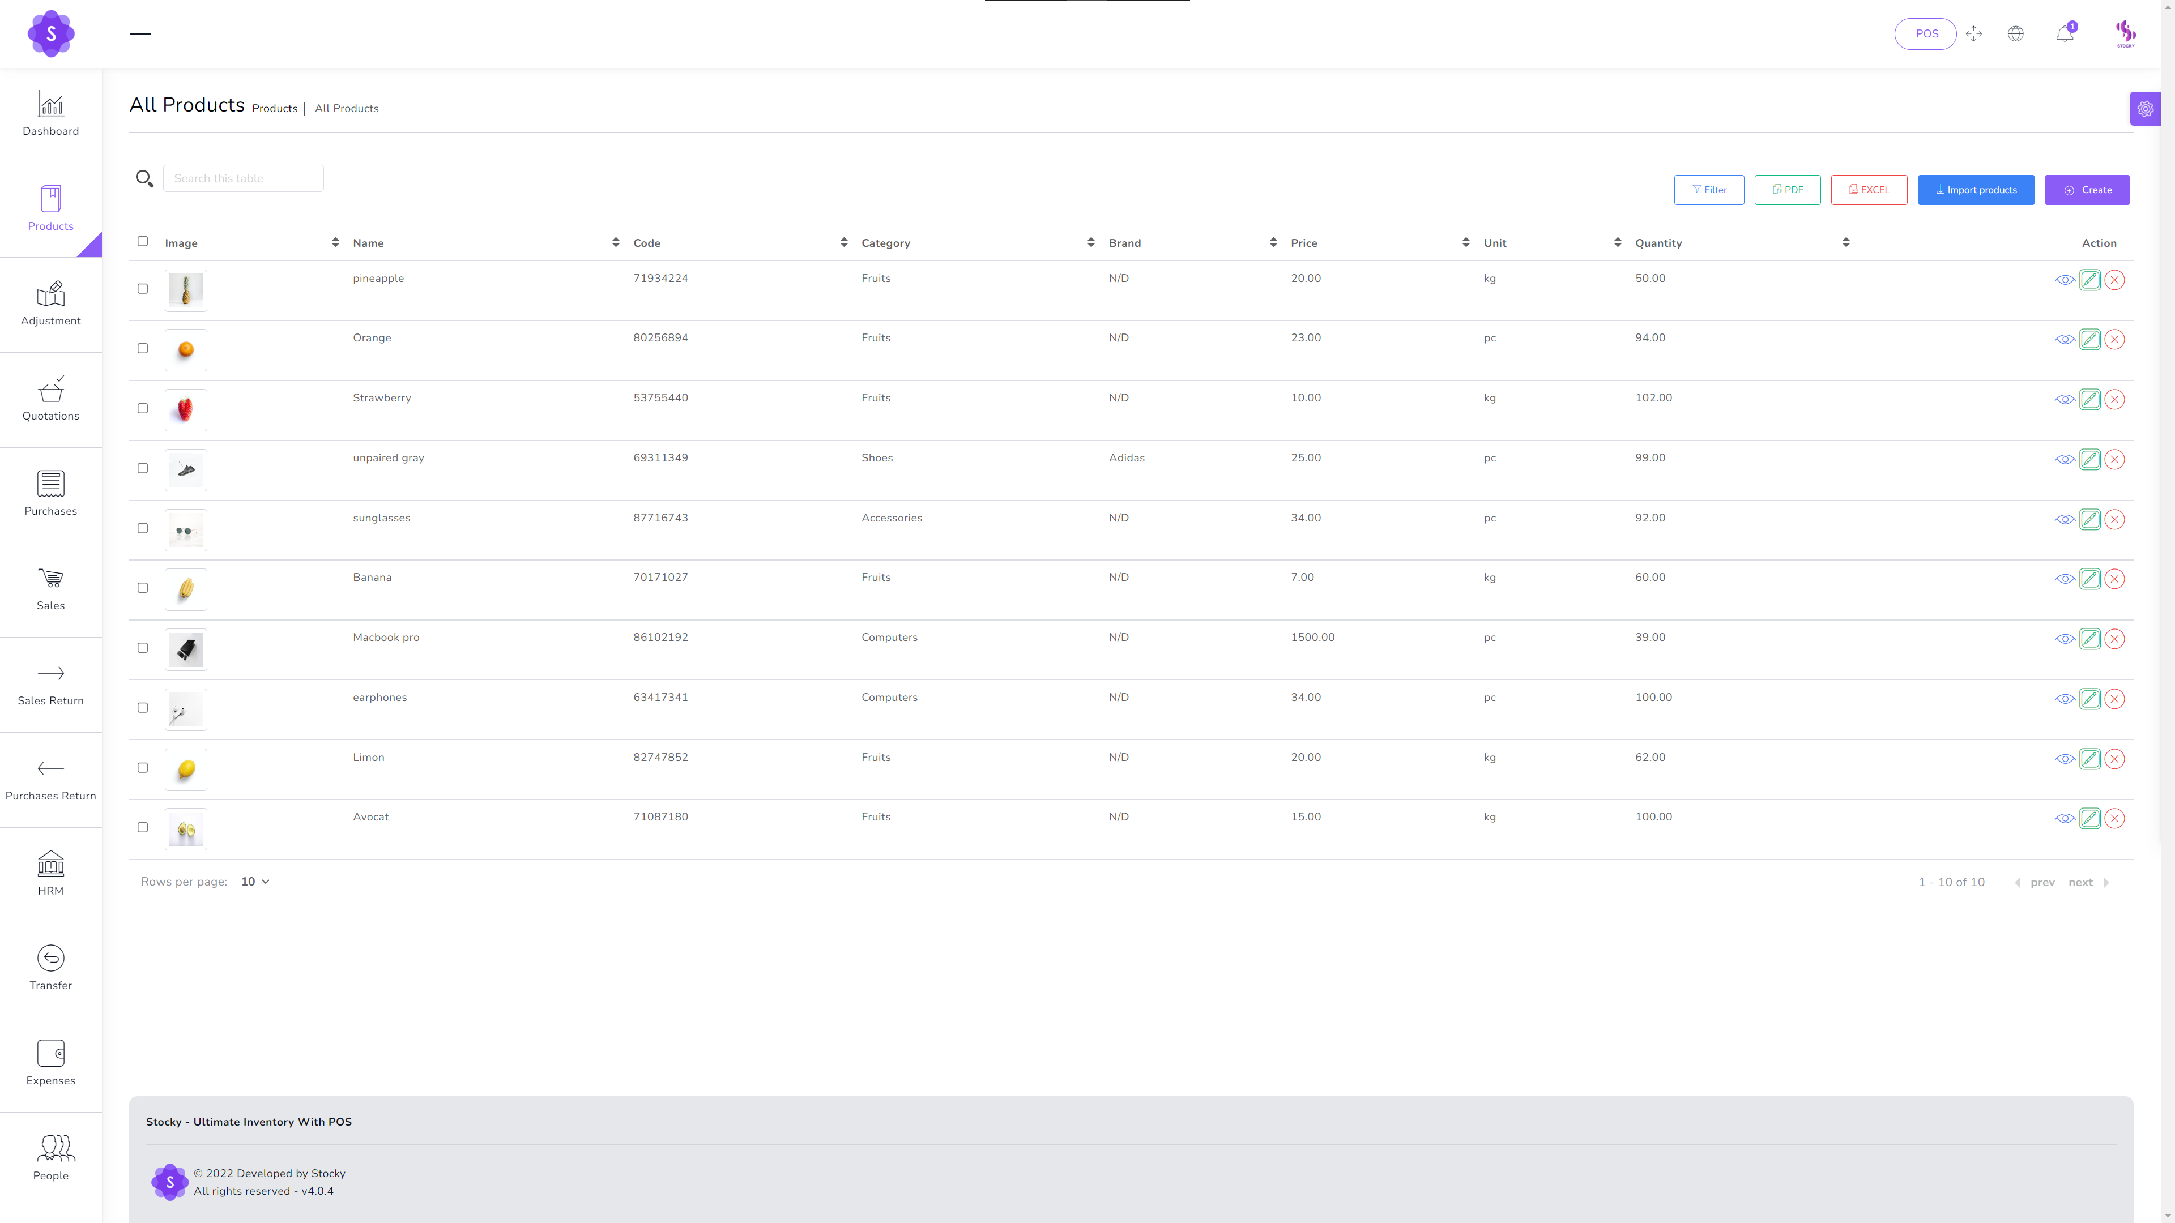The height and width of the screenshot is (1223, 2175).
Task: Sort products by Name column arrows
Action: pos(616,242)
